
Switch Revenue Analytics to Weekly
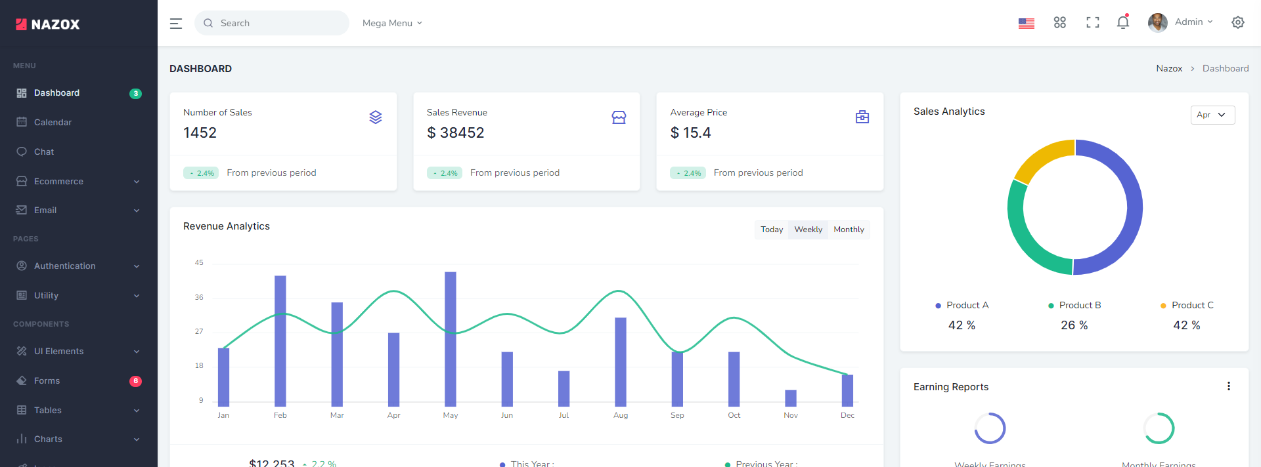click(x=808, y=230)
